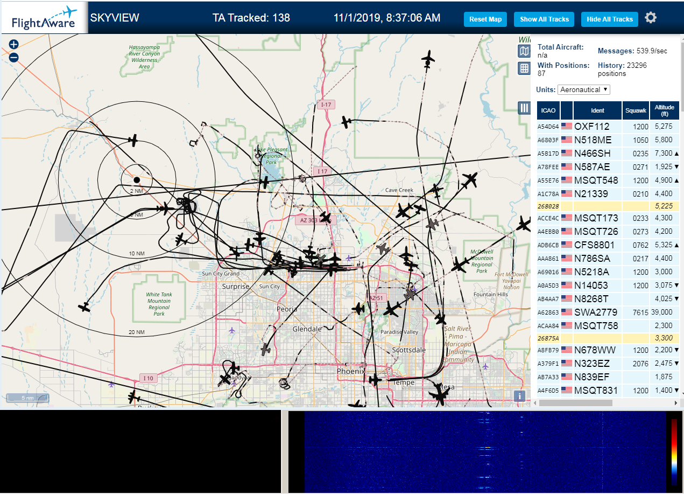Select the N466SH aircraft row
The width and height of the screenshot is (684, 494).
[608, 154]
